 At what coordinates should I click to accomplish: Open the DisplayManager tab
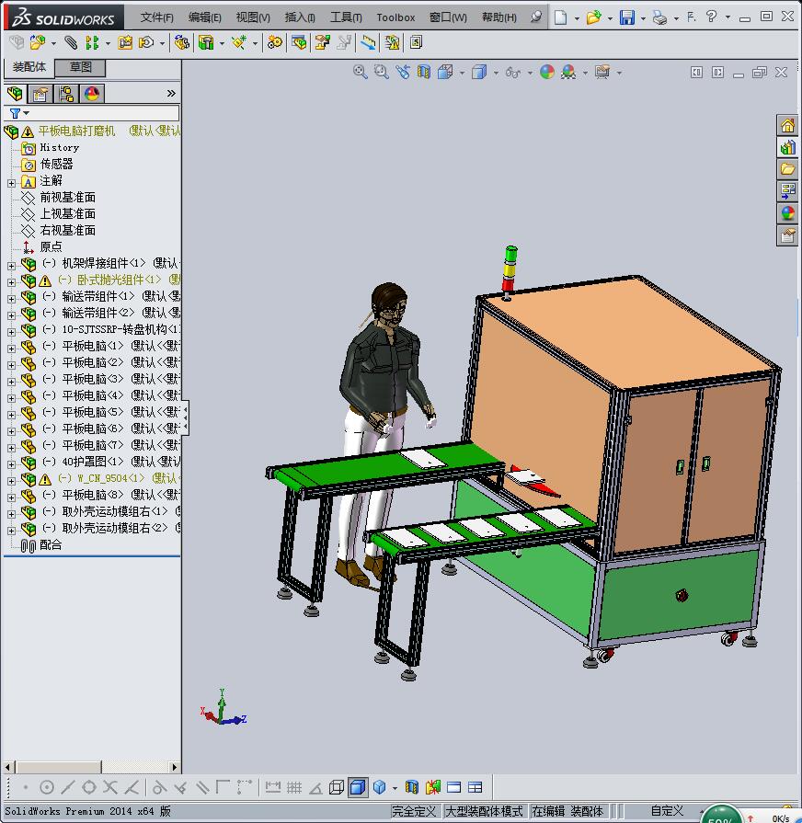coord(92,94)
